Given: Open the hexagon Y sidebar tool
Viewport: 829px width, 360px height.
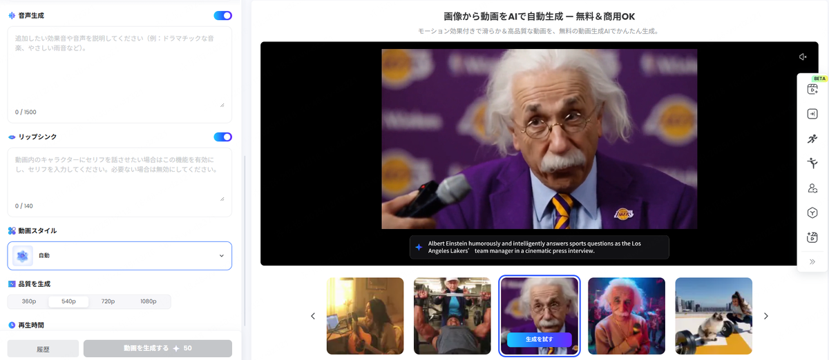Looking at the screenshot, I should click(812, 212).
